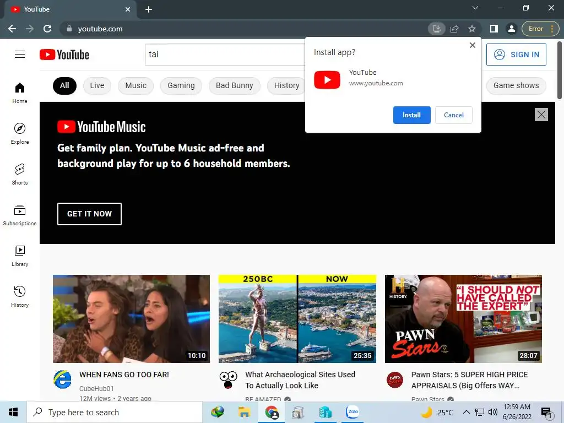Image resolution: width=564 pixels, height=423 pixels.
Task: Open the tab search chevron
Action: coord(475,8)
